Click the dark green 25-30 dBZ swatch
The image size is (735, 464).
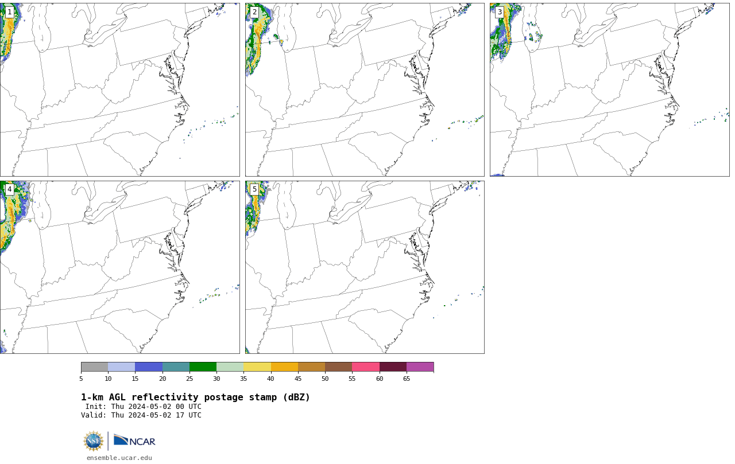(203, 367)
